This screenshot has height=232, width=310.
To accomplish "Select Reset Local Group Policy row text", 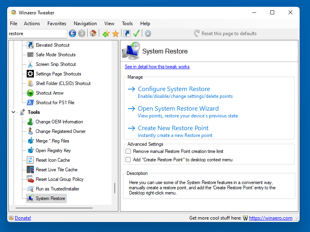I will click(60, 179).
